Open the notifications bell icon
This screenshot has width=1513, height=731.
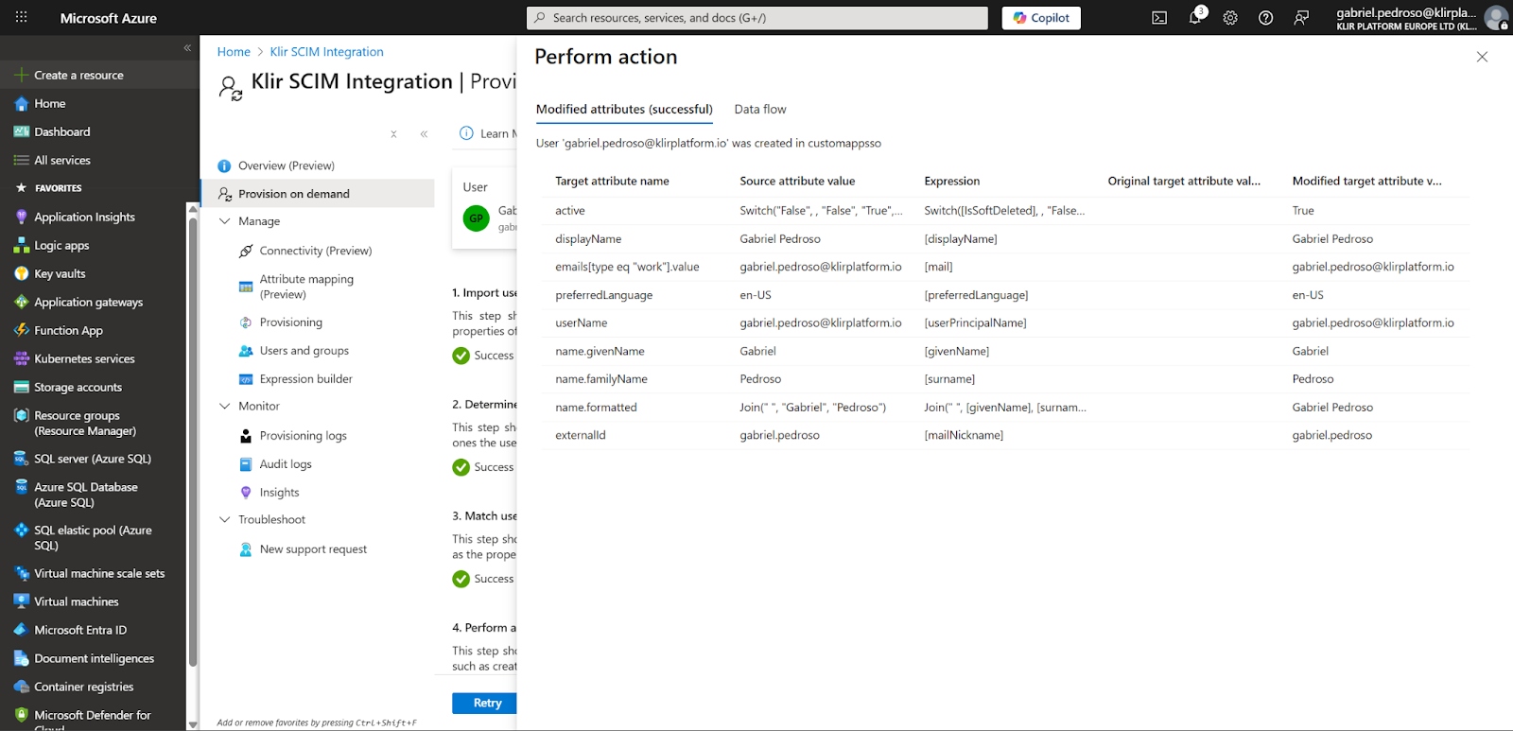pos(1195,18)
